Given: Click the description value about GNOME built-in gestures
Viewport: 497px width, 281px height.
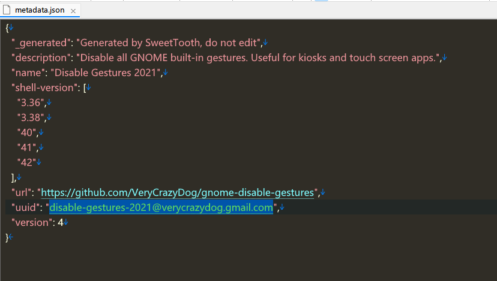Looking at the screenshot, I should click(x=258, y=58).
